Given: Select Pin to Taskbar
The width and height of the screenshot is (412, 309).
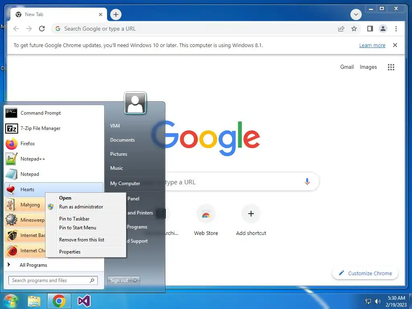Looking at the screenshot, I should (74, 218).
